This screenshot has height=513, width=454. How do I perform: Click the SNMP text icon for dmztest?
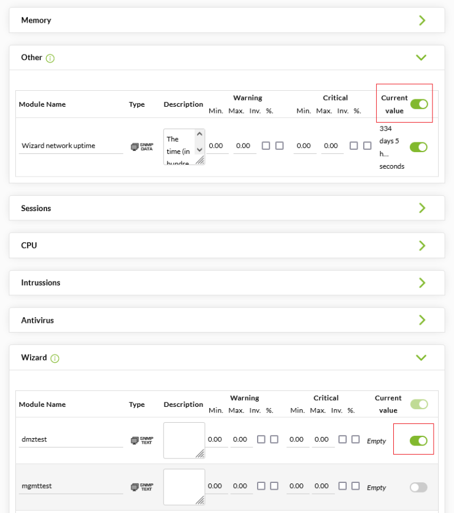pos(142,440)
